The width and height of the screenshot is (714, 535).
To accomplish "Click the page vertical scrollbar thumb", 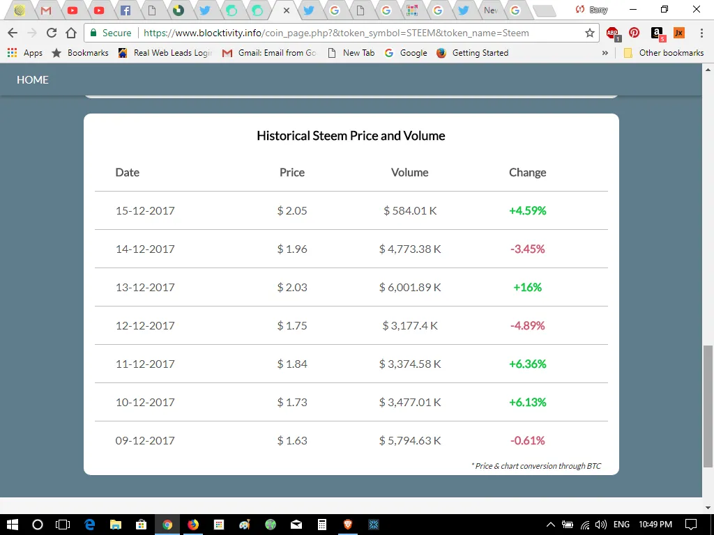I will pos(708,406).
